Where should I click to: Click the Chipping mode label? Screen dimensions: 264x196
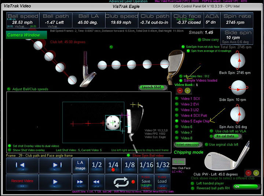tap(188, 152)
